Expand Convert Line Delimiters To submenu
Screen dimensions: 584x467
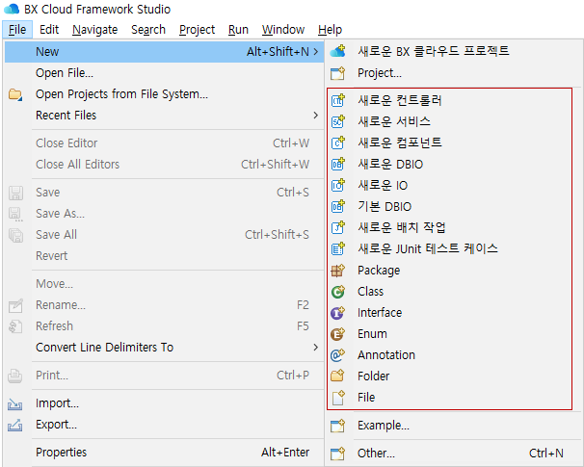pos(315,348)
